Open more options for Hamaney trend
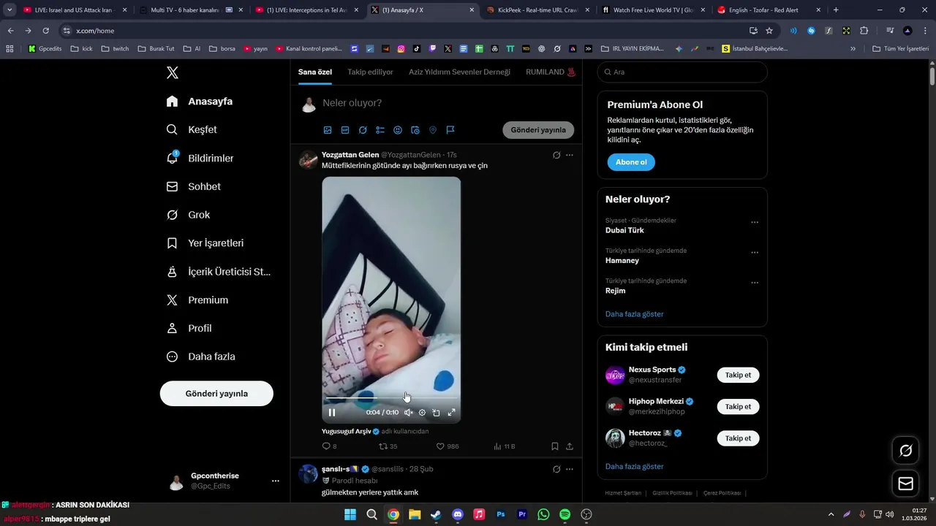Image resolution: width=936 pixels, height=526 pixels. tap(755, 253)
